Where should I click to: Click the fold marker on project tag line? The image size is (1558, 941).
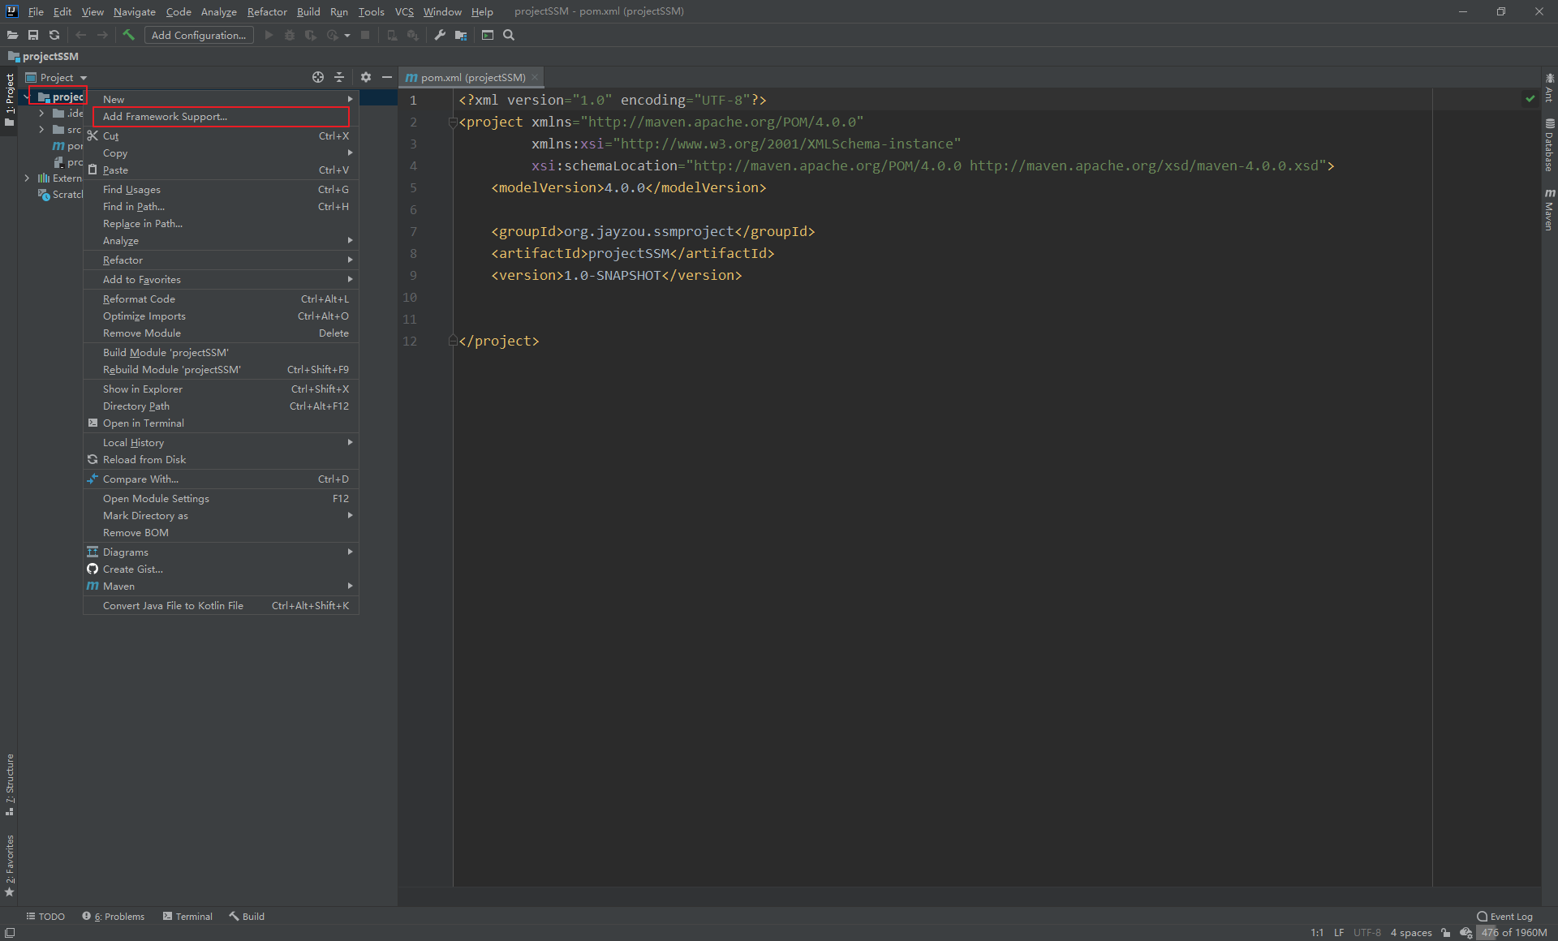point(453,122)
